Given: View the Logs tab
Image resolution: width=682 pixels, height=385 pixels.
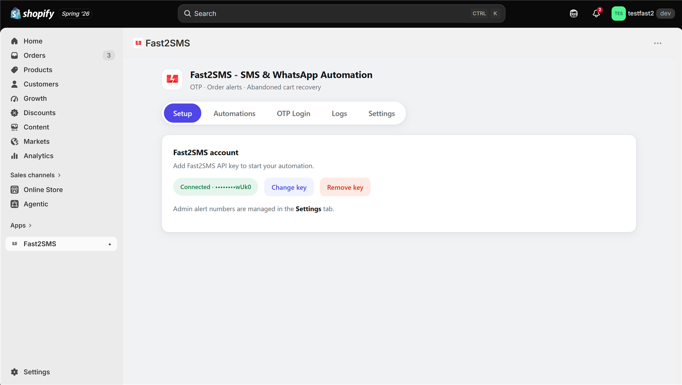Looking at the screenshot, I should click(339, 113).
